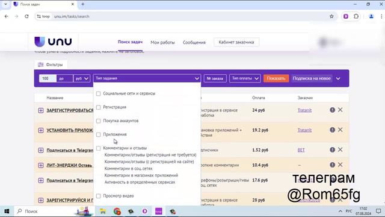Open Chrome from the taskbar
The width and height of the screenshot is (385, 217).
[117, 212]
